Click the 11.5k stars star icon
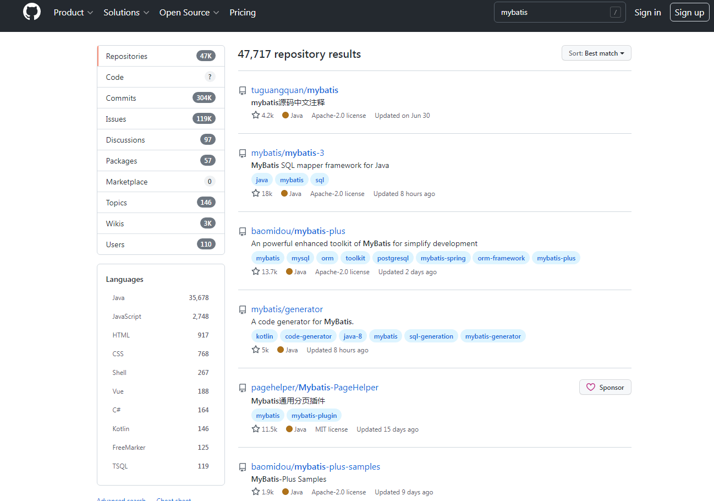 point(256,429)
